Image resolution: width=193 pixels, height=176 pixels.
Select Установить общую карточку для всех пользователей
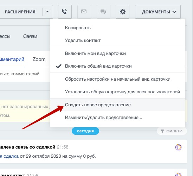[x=117, y=92]
